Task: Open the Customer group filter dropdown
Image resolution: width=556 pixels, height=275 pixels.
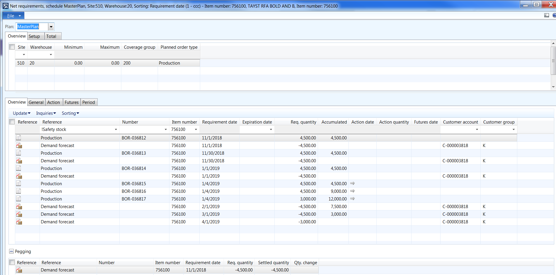Action: [514, 129]
